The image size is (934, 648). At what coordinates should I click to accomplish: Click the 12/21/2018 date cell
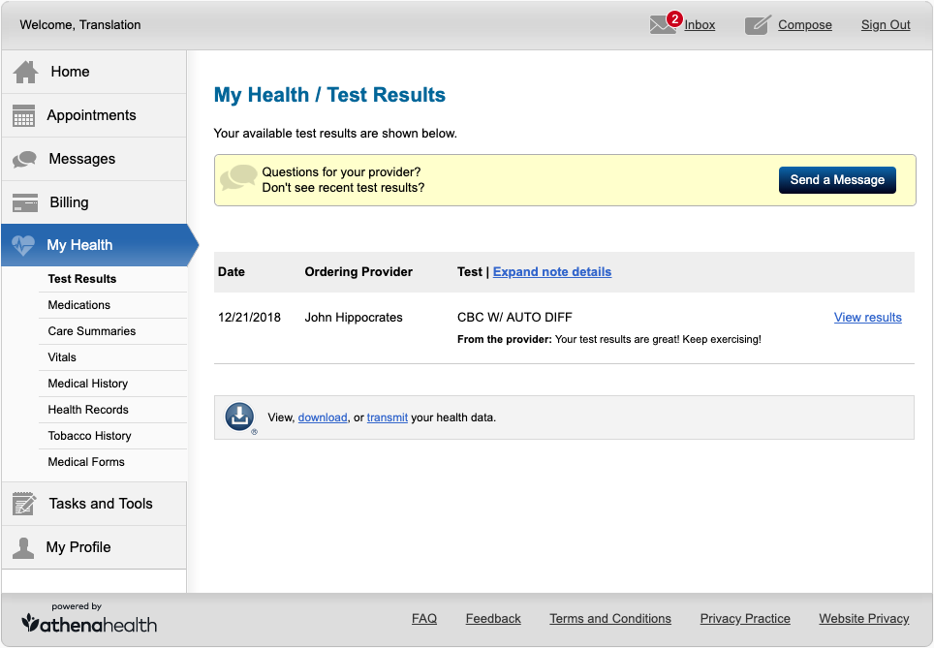point(249,318)
